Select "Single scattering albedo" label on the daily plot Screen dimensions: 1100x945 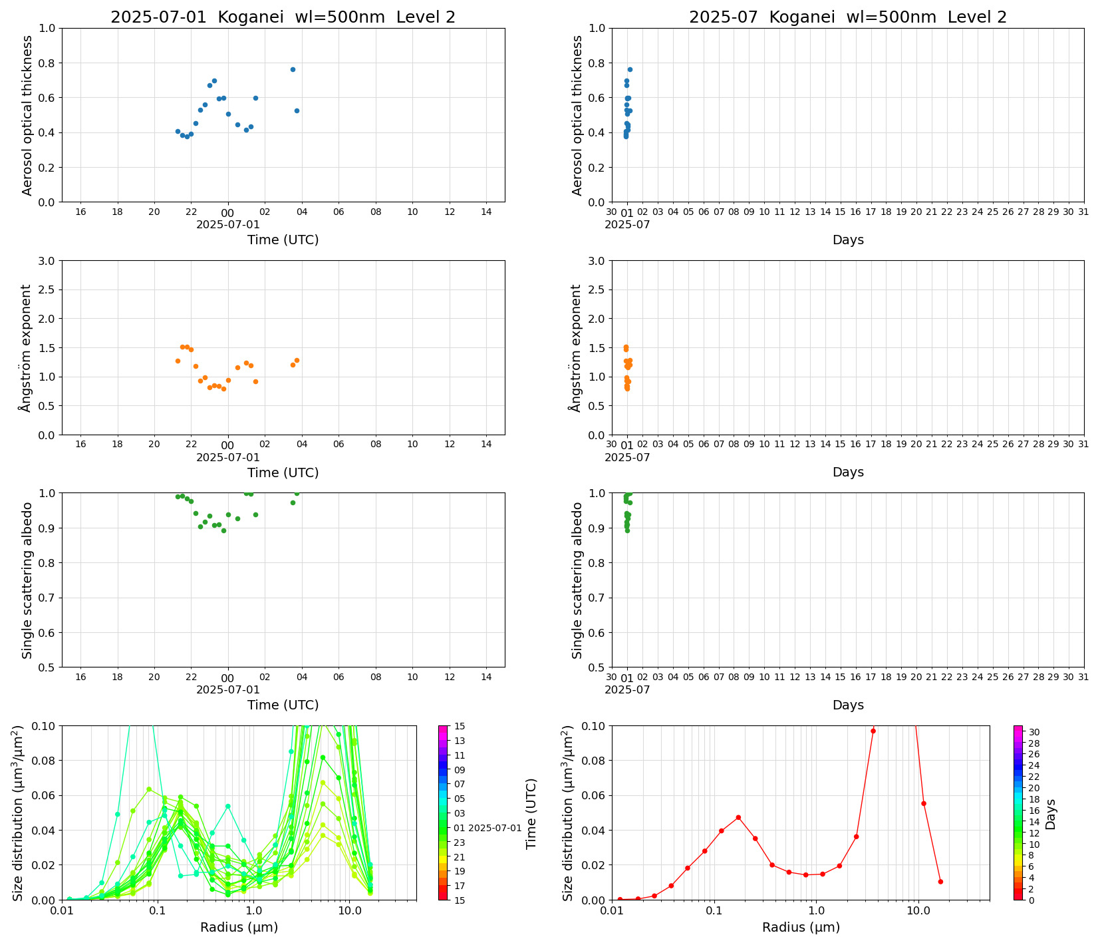coord(27,580)
